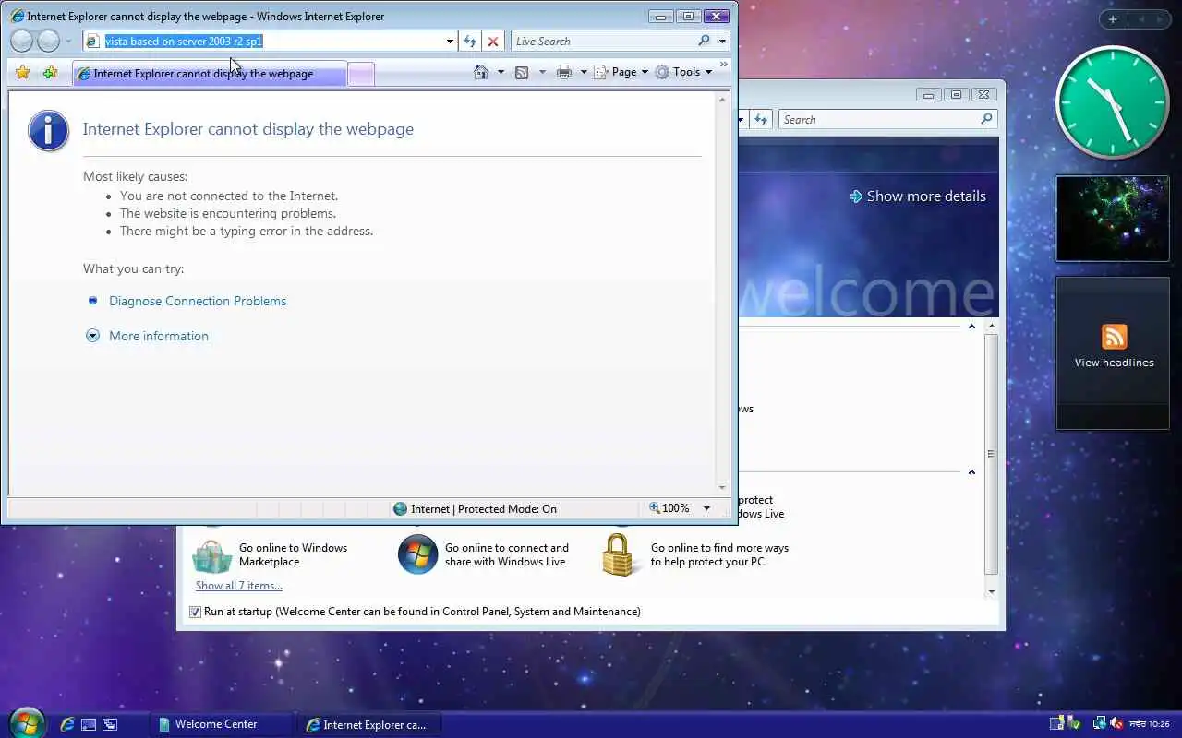Click Internet Protected Mode status text
The height and width of the screenshot is (738, 1182).
pos(484,508)
